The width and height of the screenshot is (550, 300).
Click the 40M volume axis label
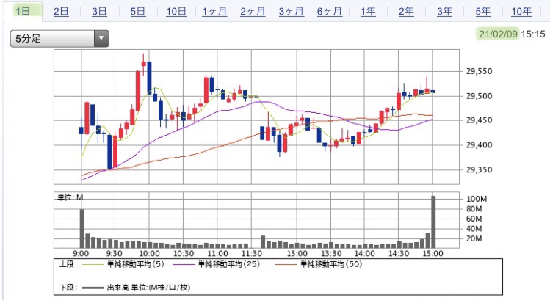474,229
